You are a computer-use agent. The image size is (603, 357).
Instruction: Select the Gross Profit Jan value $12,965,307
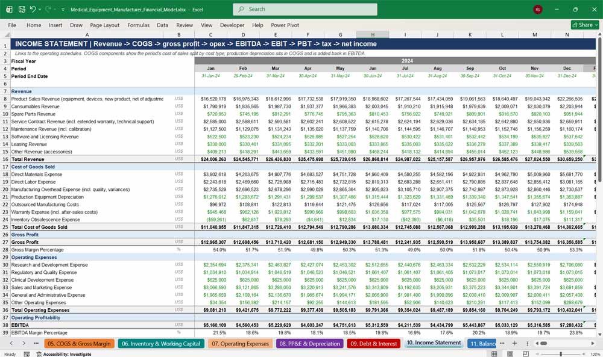[210, 242]
